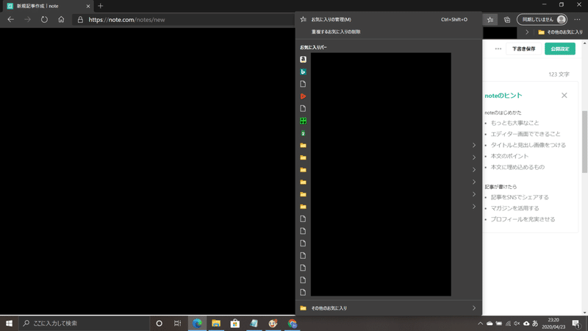Expand その他のお気に入り at favorites menu bottom
Screen dimensions: 588x331
[389, 308]
